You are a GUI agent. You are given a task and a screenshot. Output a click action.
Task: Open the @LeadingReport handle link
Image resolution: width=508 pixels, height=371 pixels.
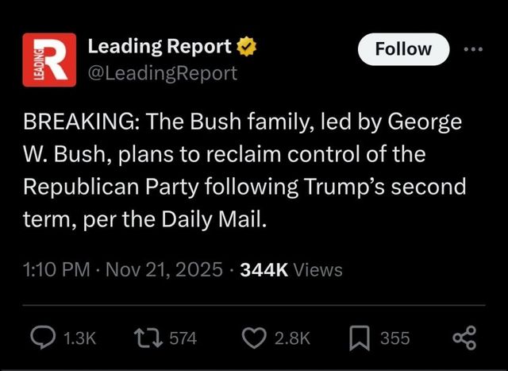click(162, 73)
